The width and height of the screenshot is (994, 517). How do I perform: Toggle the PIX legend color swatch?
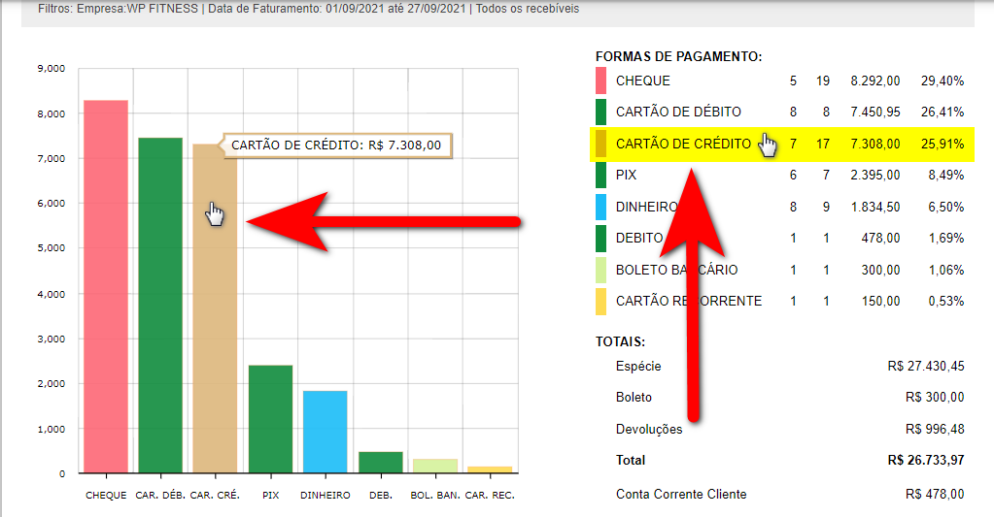[x=600, y=175]
